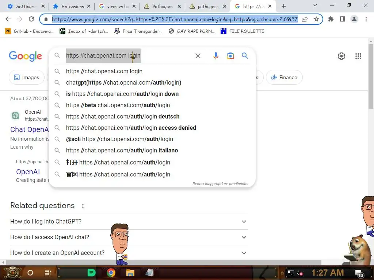Choose suggestion starting with '@soli'
This screenshot has width=374, height=280.
(x=152, y=139)
